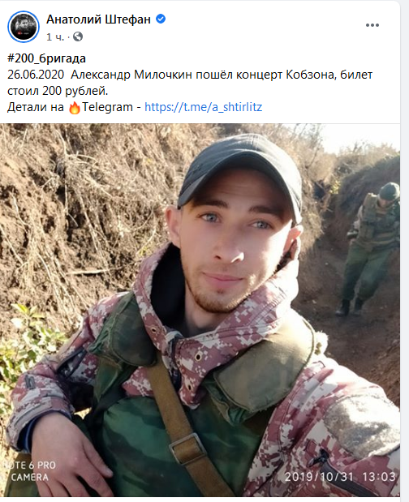The width and height of the screenshot is (409, 502).
Task: Click the 2019/10/31 13:03 photo date stamp
Action: (340, 477)
